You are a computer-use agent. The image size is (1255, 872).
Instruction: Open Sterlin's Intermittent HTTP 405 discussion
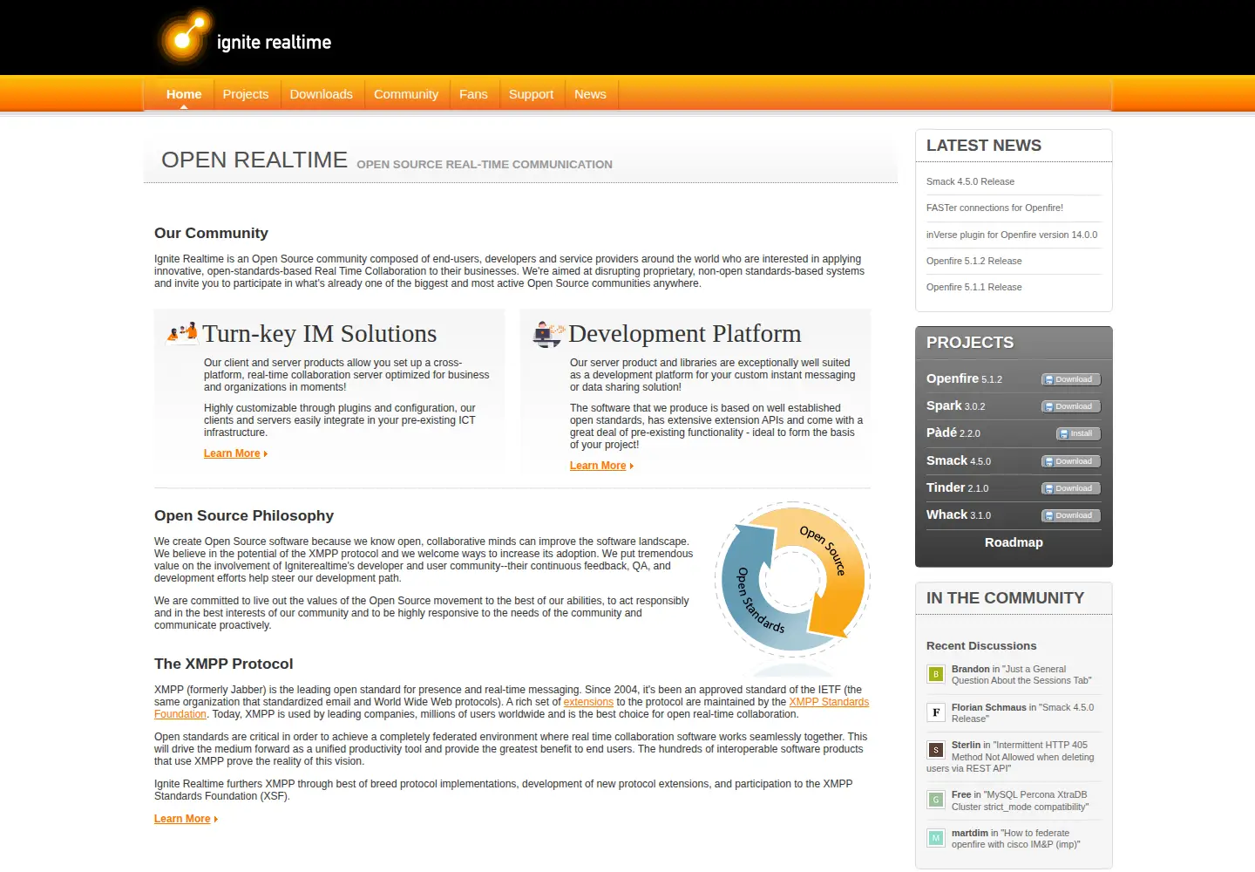pyautogui.click(x=1011, y=757)
